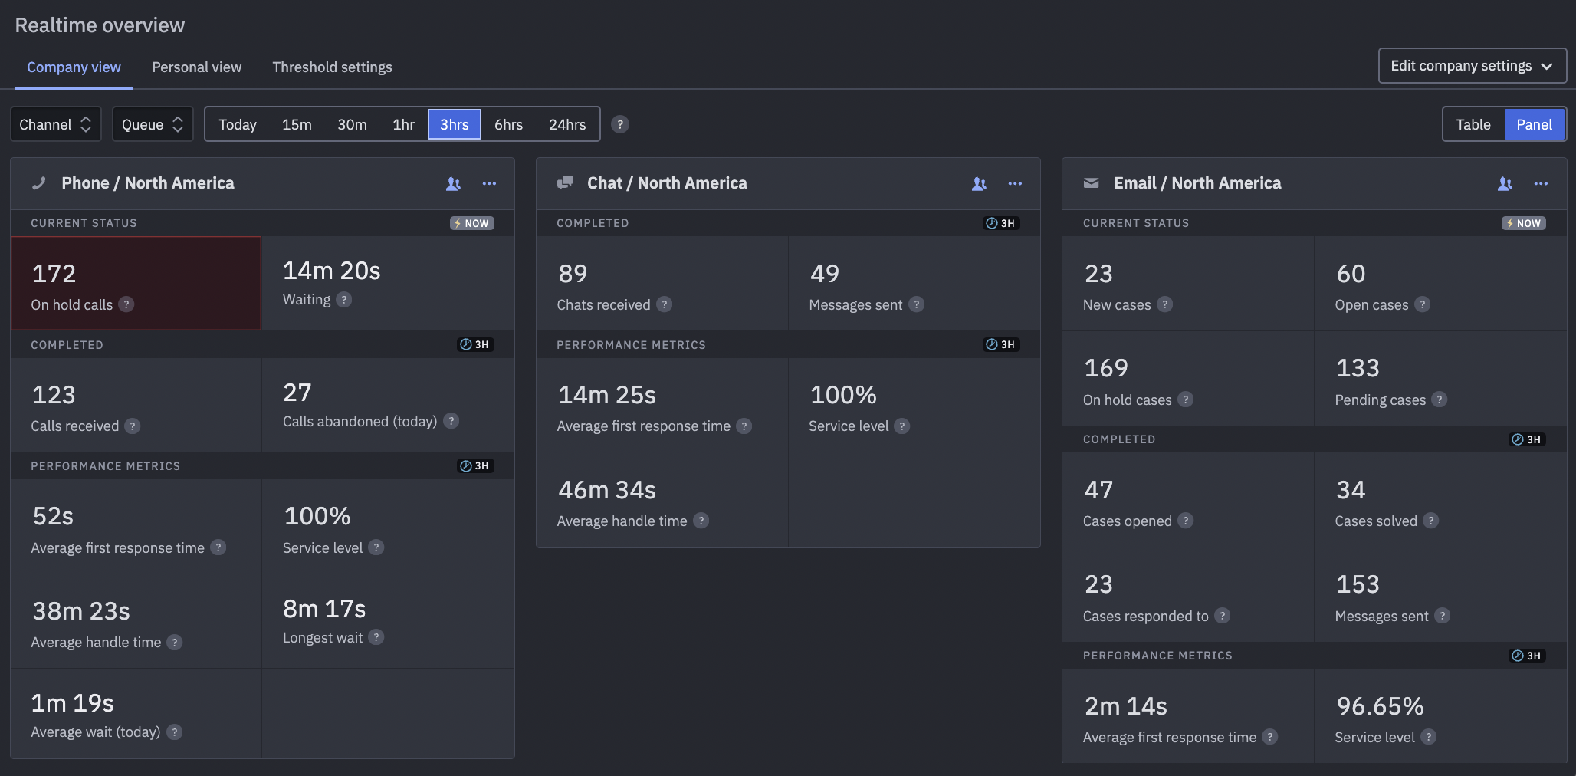Switch to the Personal view tab
1576x776 pixels.
(x=196, y=67)
